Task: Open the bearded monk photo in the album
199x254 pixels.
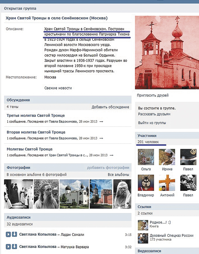Action: 46,194
